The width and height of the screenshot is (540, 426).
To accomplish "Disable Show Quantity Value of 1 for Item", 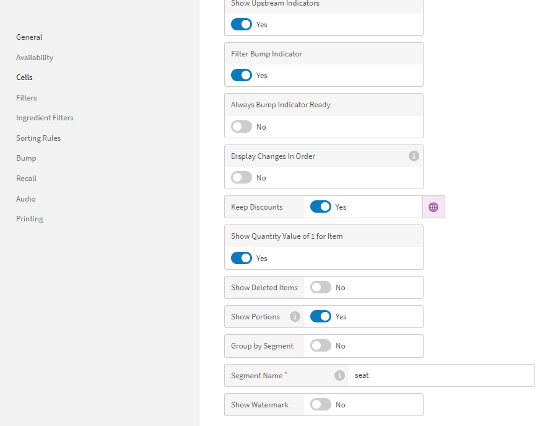I will click(242, 258).
